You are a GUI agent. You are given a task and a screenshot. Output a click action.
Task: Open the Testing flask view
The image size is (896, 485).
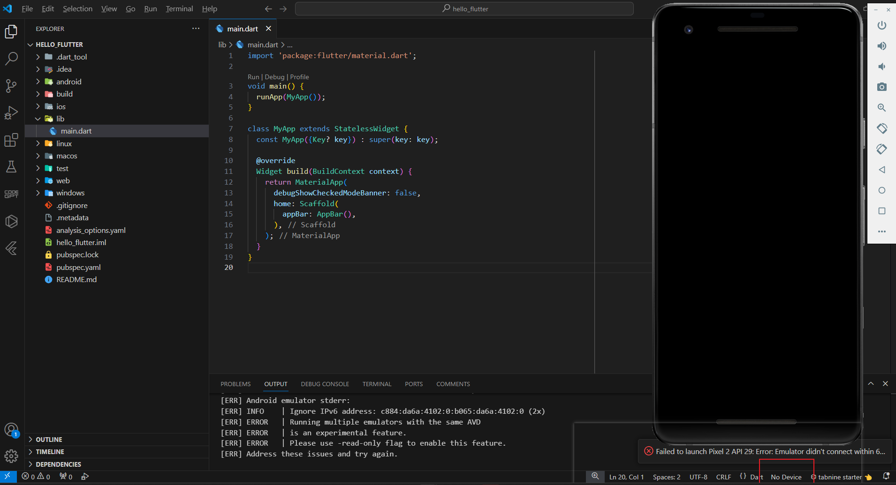coord(11,167)
